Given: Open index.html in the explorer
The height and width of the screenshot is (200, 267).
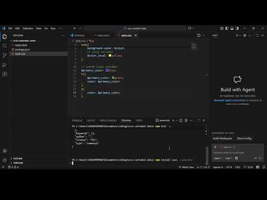Looking at the screenshot, I should 21,45.
